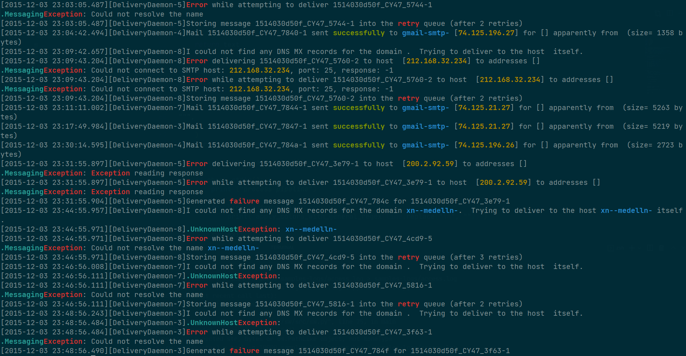686x356 pixels.
Task: Click timestamp 23:44:55.957
Action: tap(78, 210)
